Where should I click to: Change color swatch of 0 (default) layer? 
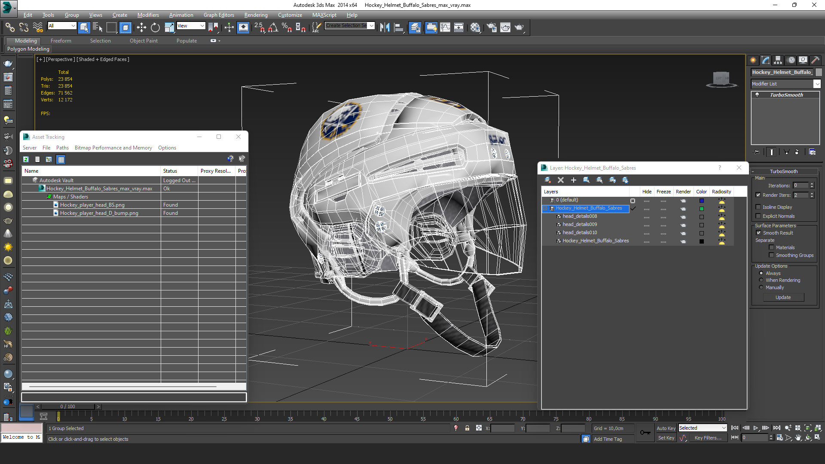pos(701,201)
